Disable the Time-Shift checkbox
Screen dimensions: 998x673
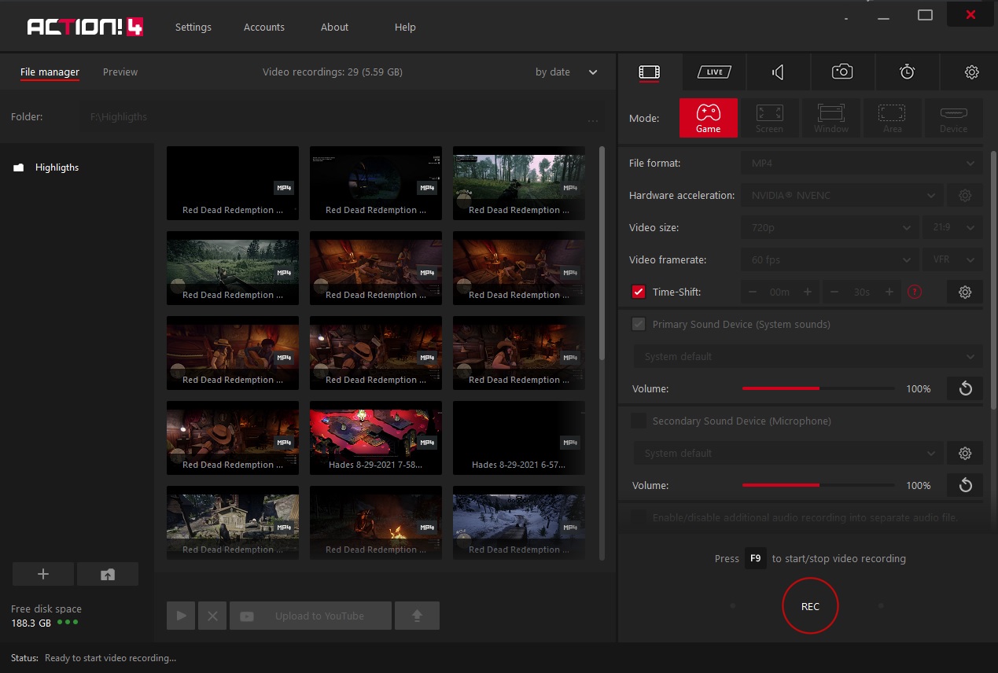[x=639, y=292]
